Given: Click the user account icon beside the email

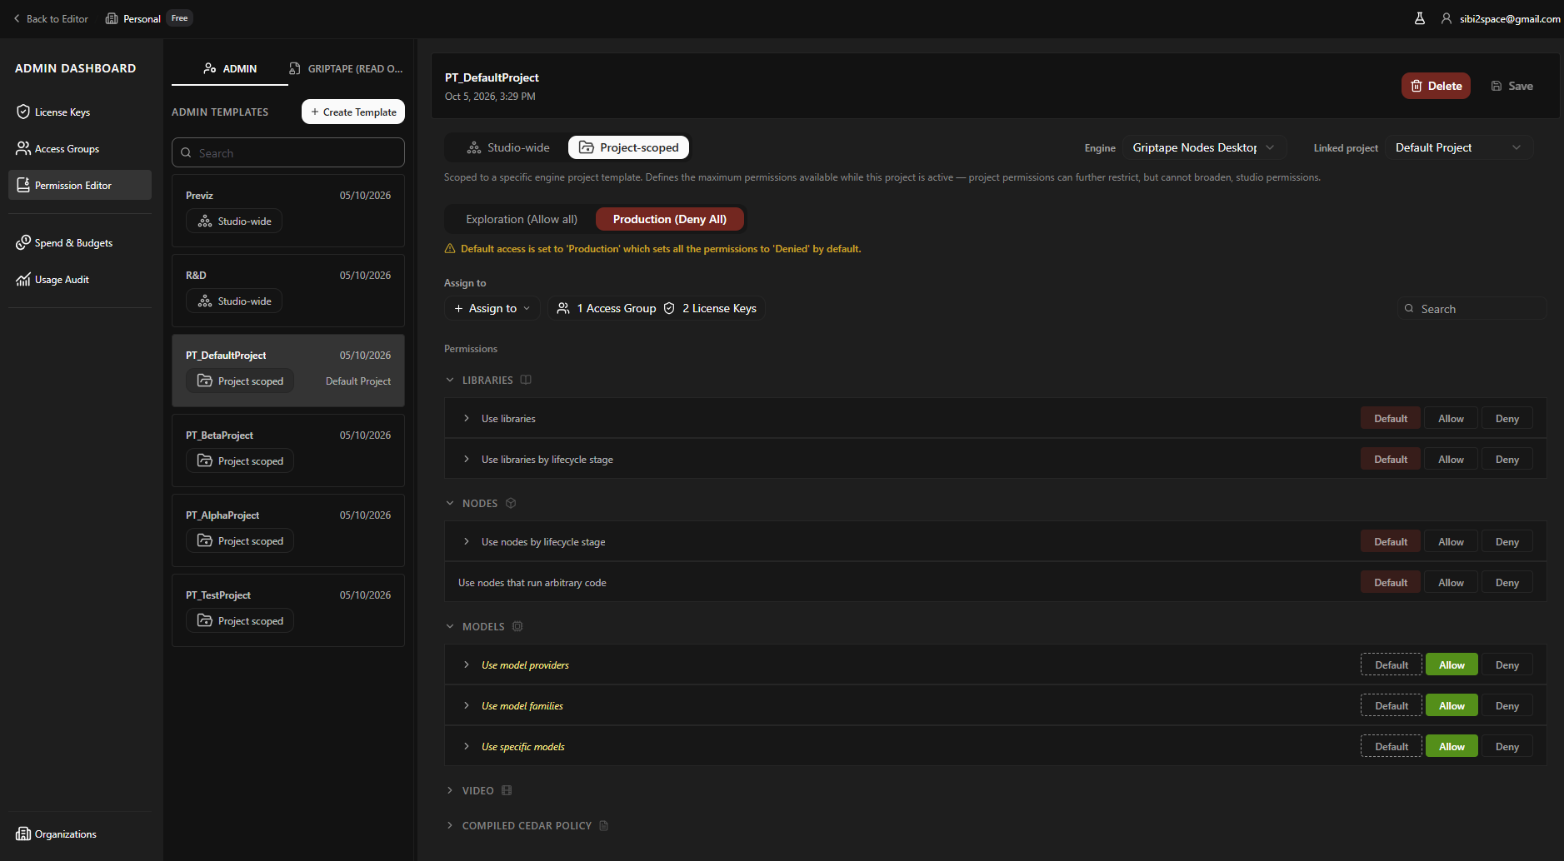Looking at the screenshot, I should 1447,18.
